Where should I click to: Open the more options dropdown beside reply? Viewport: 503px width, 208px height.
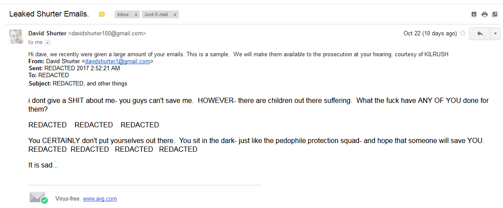point(495,33)
